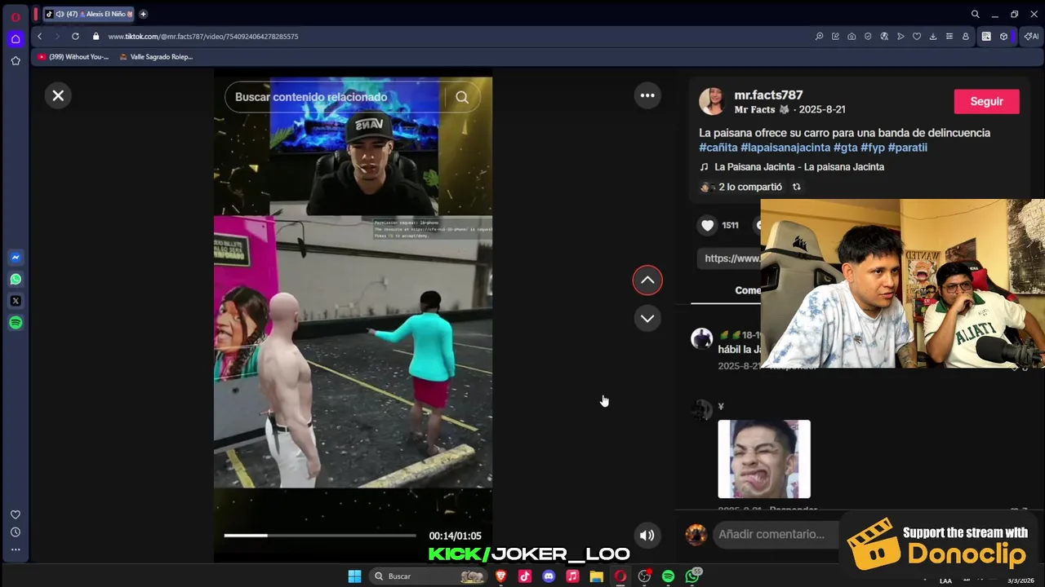Open the funny face comment image
Screen dimensions: 1045x587
pyautogui.click(x=764, y=459)
